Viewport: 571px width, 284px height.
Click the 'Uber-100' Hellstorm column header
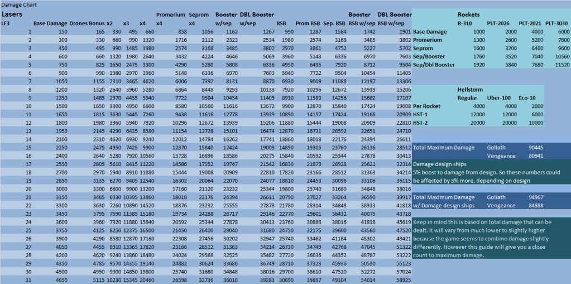point(499,98)
